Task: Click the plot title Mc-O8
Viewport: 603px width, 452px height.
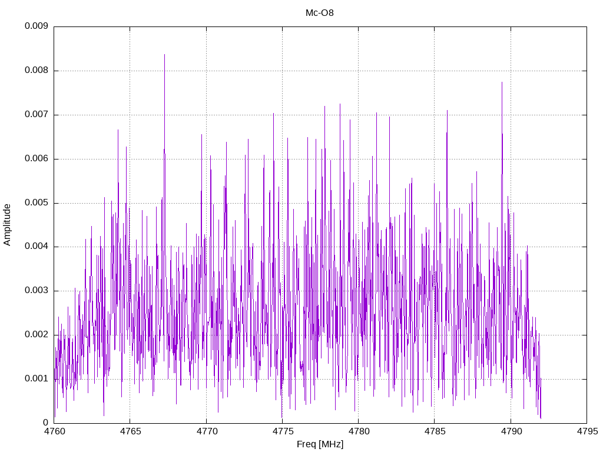Action: [320, 13]
